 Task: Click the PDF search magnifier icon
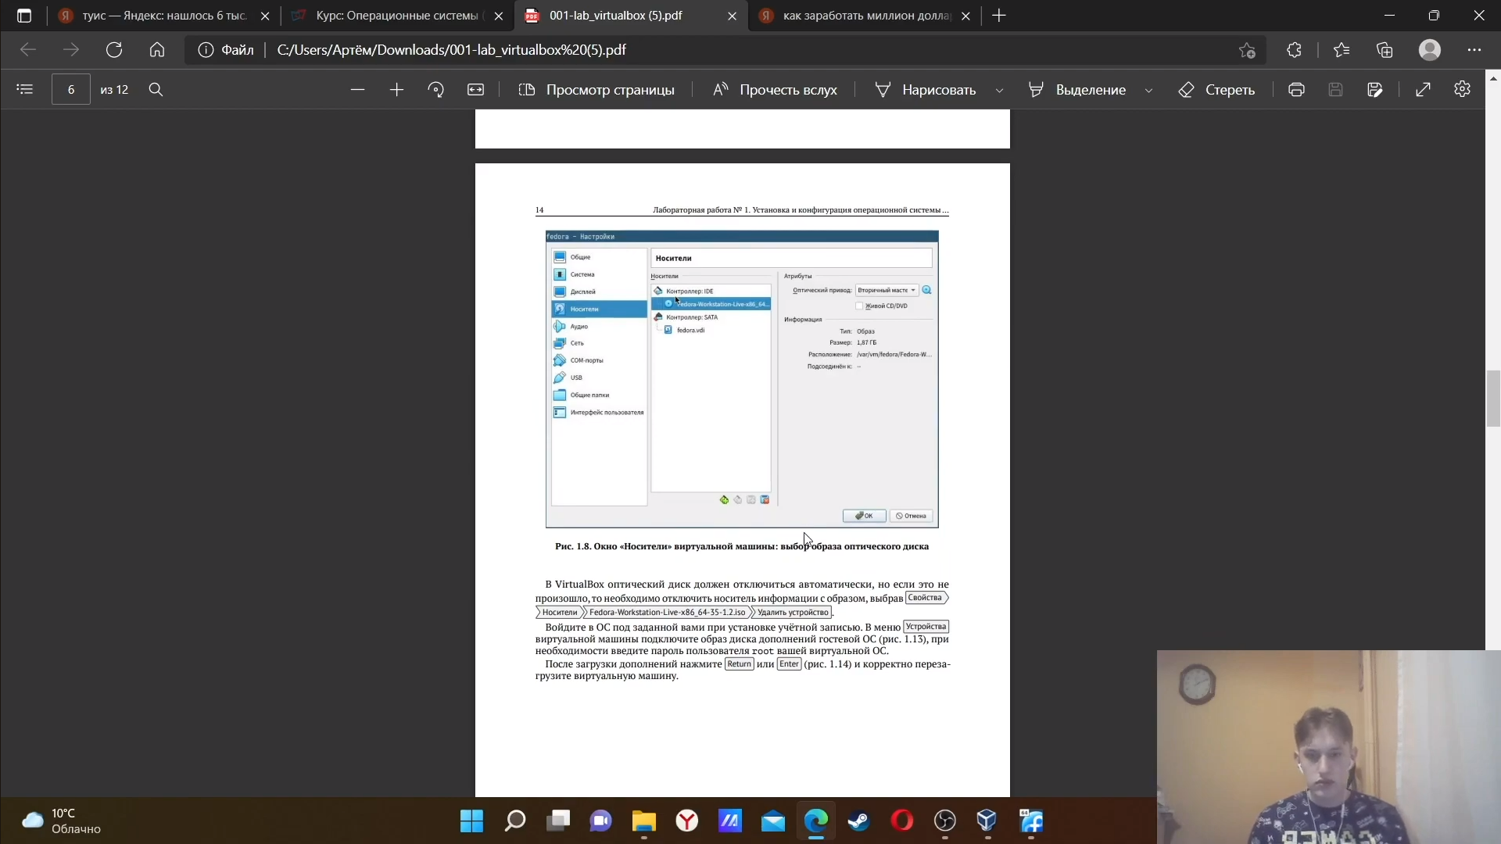tap(156, 90)
